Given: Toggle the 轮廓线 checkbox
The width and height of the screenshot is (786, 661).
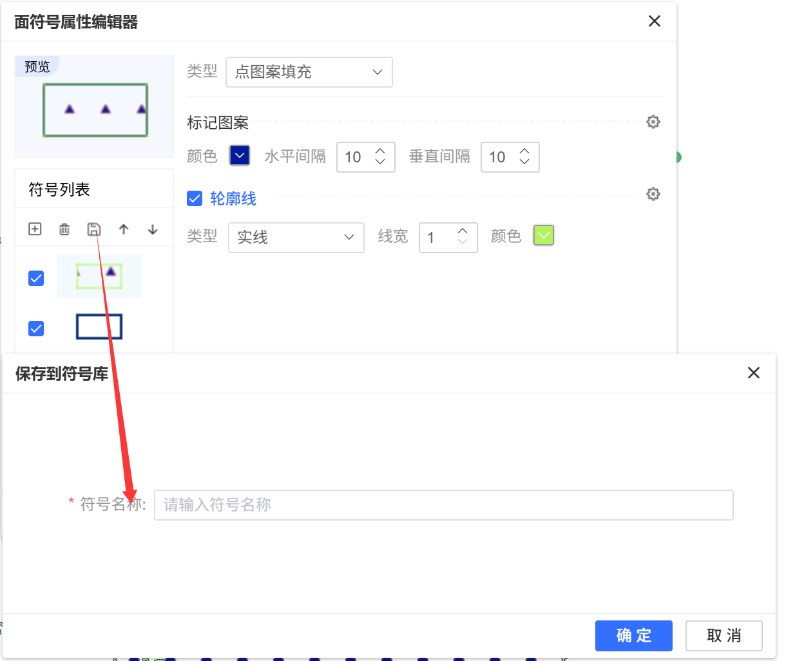Looking at the screenshot, I should pyautogui.click(x=195, y=198).
